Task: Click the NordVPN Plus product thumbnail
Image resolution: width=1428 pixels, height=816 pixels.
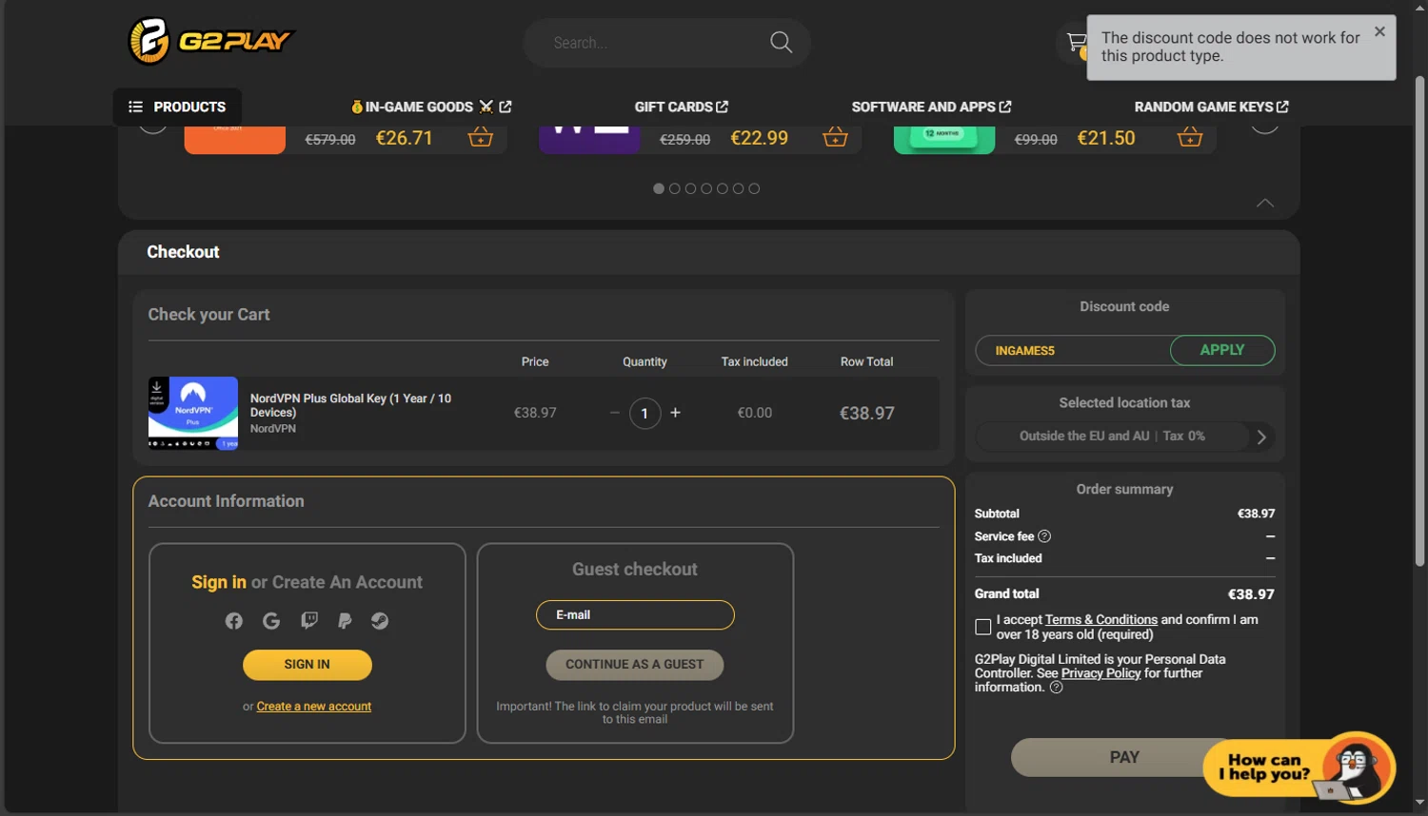Action: (193, 413)
